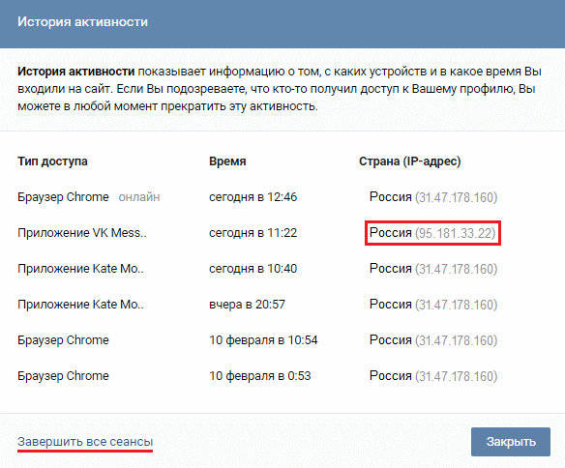Viewport: 565px width, 468px height.
Task: Select Kate Mobile session at 10:40
Action: [80, 269]
